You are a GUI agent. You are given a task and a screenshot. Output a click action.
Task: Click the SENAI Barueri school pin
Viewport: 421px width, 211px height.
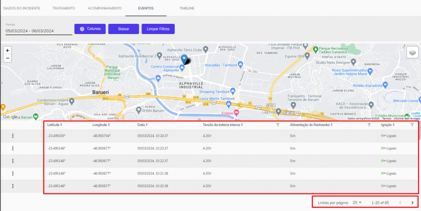[138, 110]
